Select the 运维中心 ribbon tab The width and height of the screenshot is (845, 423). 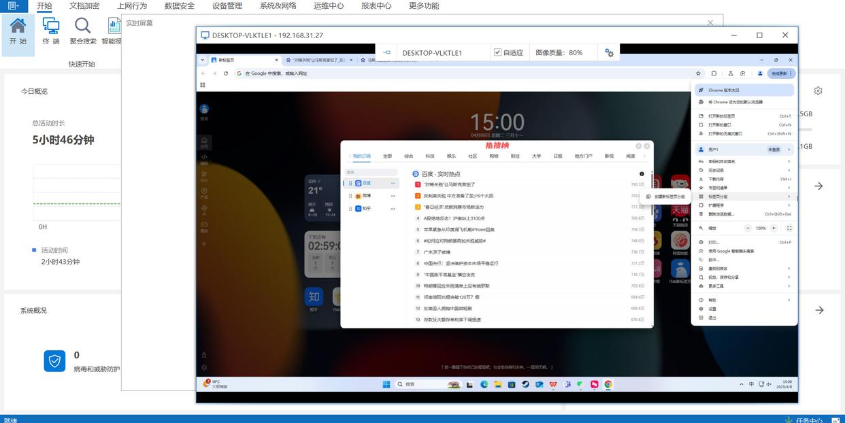tap(329, 5)
